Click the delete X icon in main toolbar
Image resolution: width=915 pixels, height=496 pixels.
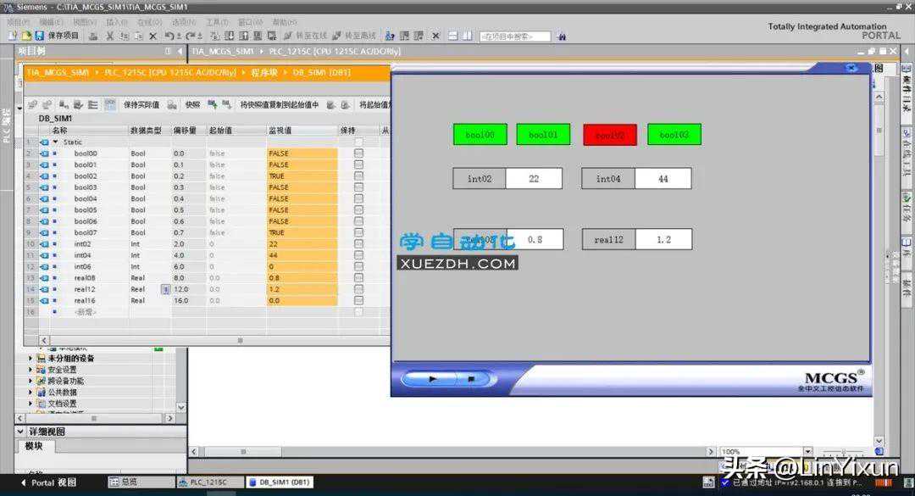pos(152,36)
